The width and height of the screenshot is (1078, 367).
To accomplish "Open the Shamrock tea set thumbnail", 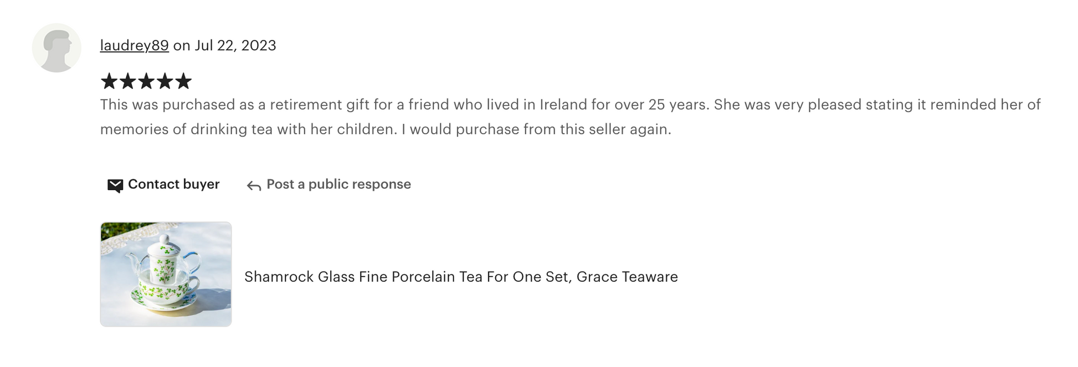I will tap(166, 274).
